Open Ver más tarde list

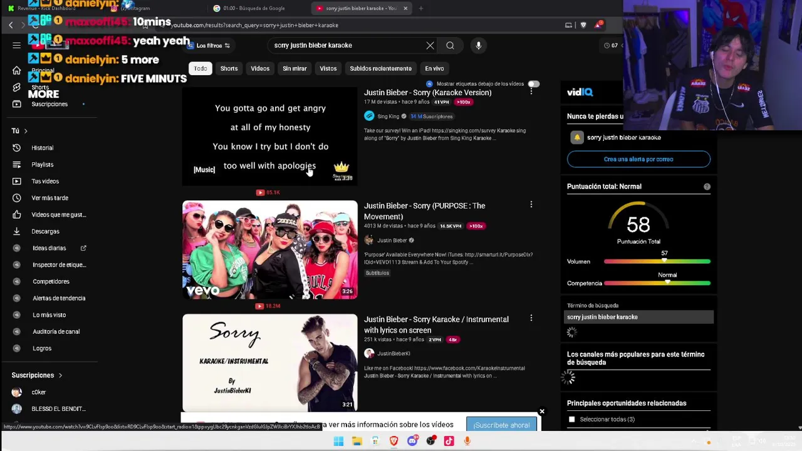49,198
